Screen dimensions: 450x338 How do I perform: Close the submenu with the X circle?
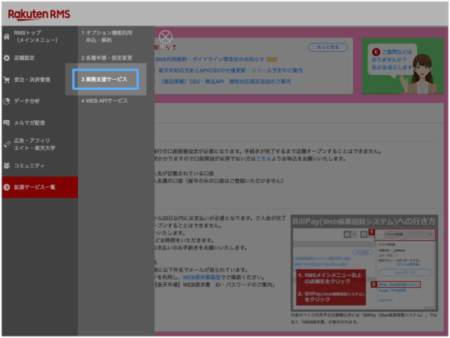(166, 37)
